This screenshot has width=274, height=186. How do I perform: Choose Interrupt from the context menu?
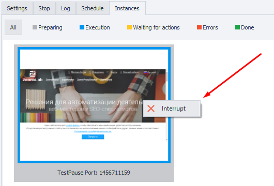pos(172,109)
